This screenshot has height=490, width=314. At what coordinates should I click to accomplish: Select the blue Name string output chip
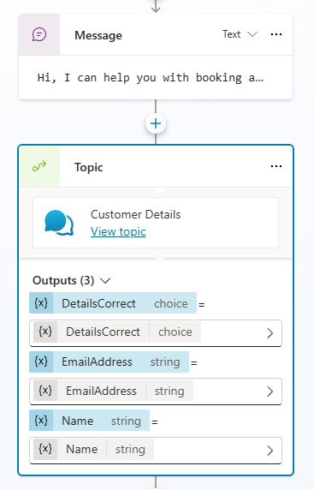90,421
